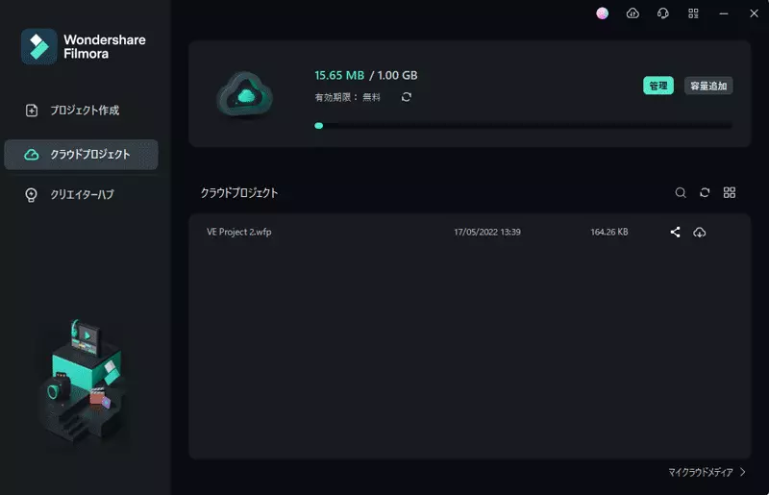Open search in the クラウドプロジェクト list
769x495 pixels.
click(681, 193)
